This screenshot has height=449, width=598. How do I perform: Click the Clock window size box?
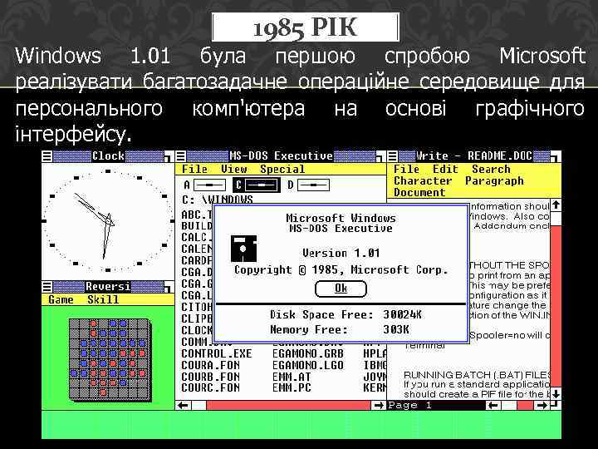168,156
